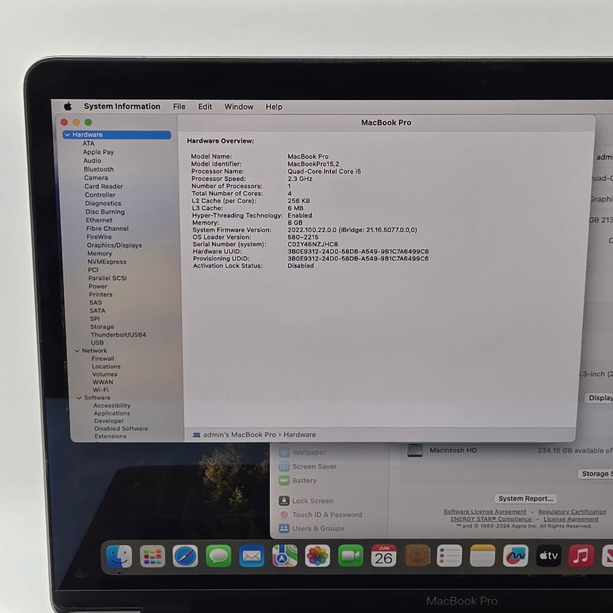Open the System Information app menu
Viewport: 613px width, 613px height.
[122, 106]
